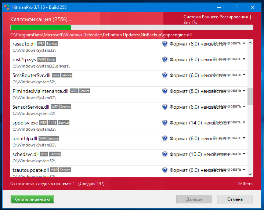The image size is (264, 210).
Task: Click the Отмена button
Action: (235, 199)
